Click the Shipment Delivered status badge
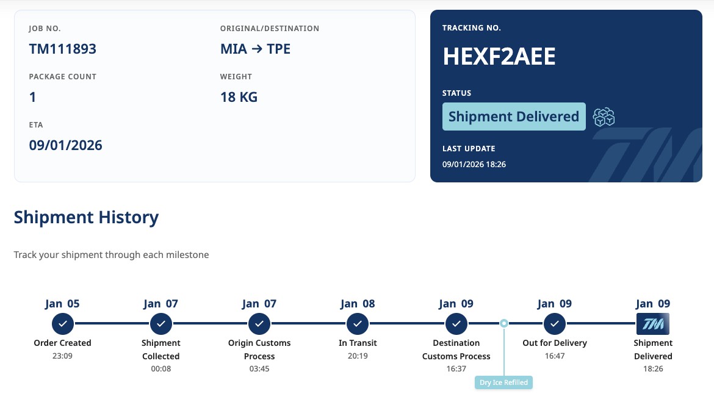The height and width of the screenshot is (416, 714). [513, 117]
